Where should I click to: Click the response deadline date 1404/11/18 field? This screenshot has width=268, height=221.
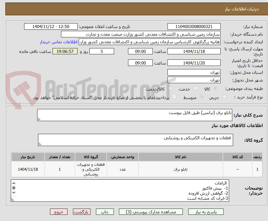click(x=194, y=51)
